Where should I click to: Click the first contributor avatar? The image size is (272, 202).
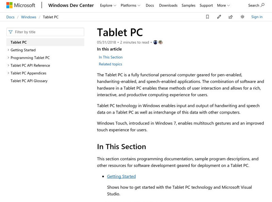pos(155,42)
